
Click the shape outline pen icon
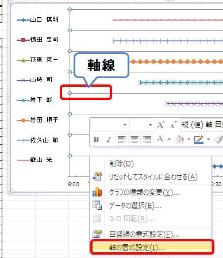pyautogui.click(x=198, y=140)
